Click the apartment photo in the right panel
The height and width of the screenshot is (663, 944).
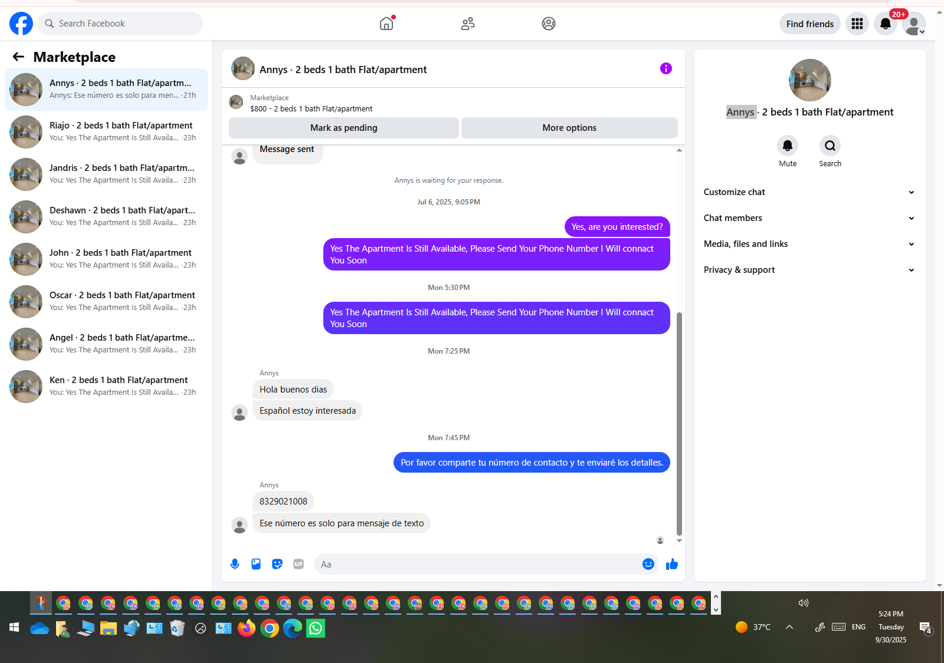[810, 80]
